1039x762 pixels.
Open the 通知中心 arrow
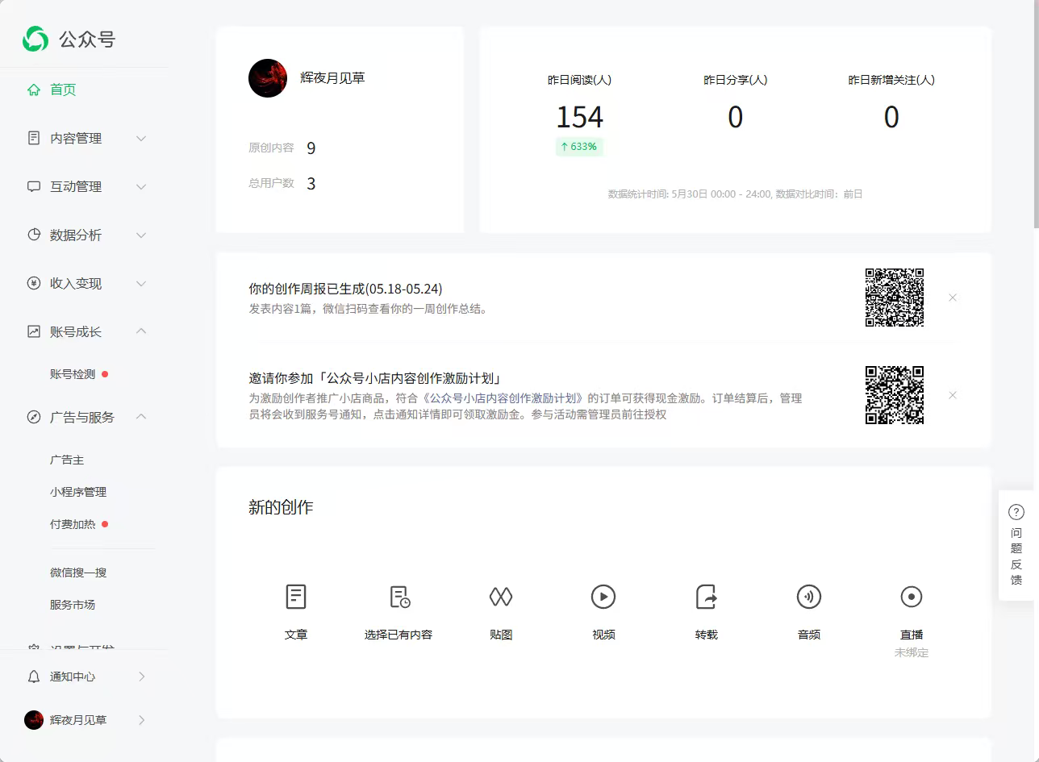(142, 677)
